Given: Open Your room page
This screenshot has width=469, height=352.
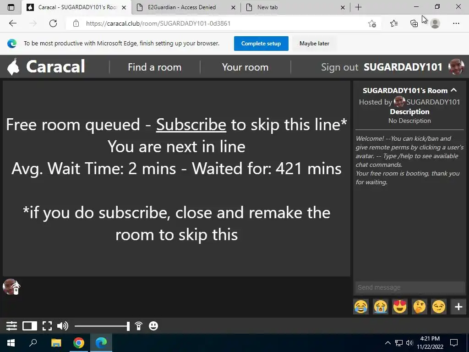Looking at the screenshot, I should coord(245,67).
